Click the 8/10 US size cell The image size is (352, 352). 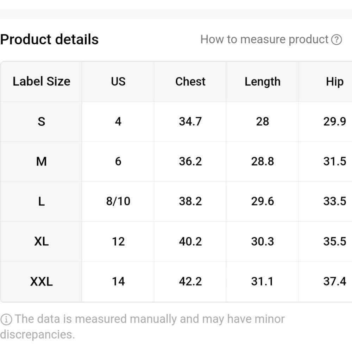(x=118, y=201)
